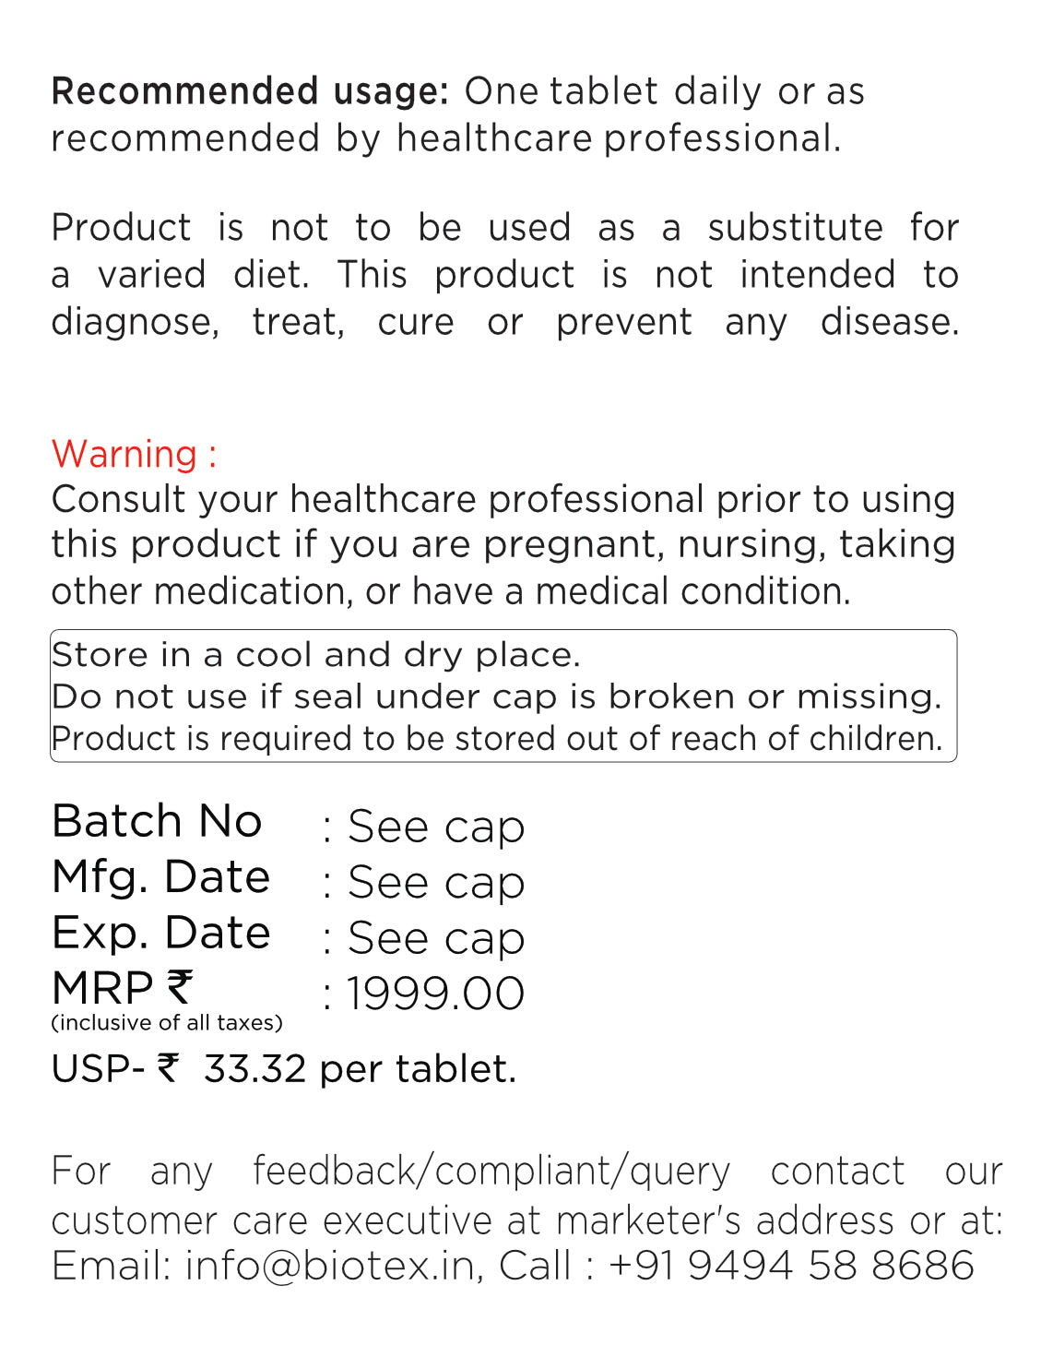Click the +91 9494 58 8686 phone number

click(x=791, y=1265)
